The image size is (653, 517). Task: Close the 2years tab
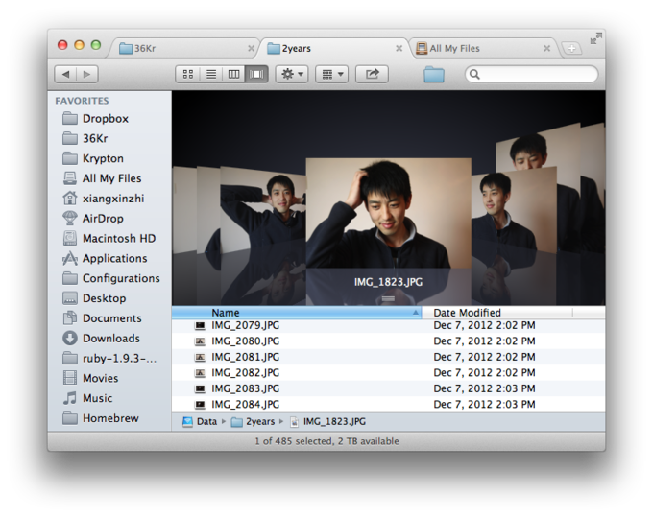click(399, 48)
